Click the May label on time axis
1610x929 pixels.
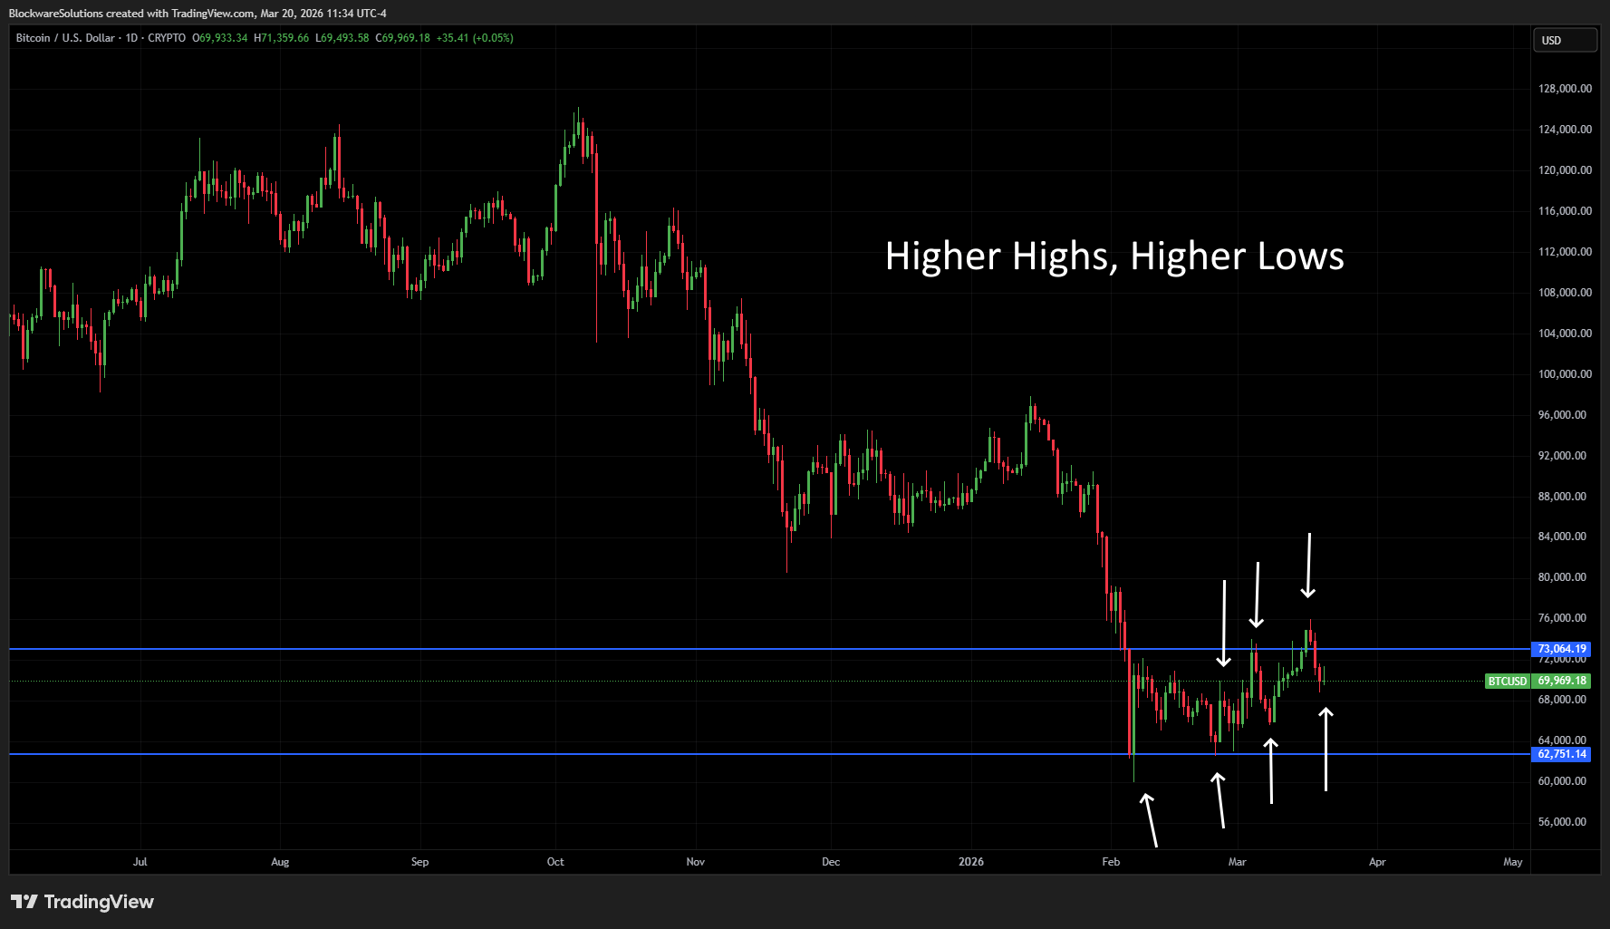[1513, 862]
